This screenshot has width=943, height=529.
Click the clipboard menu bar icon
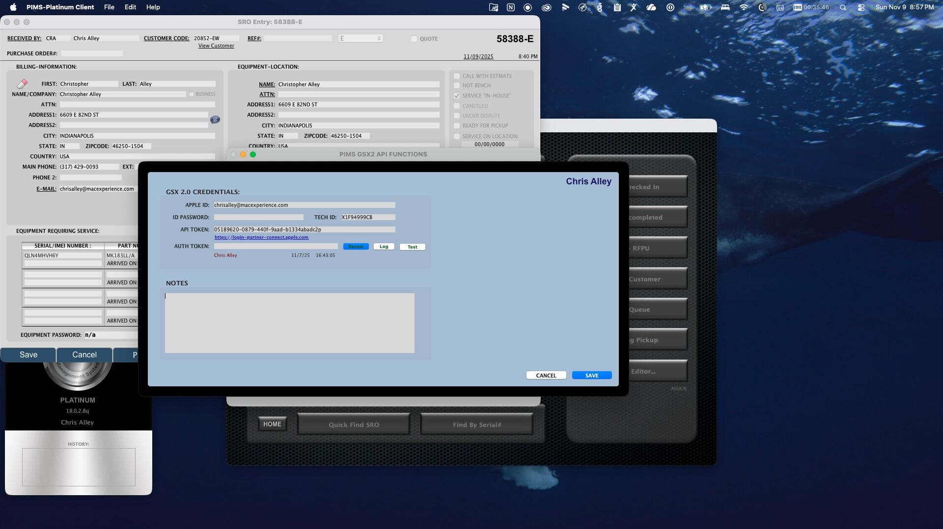point(617,7)
